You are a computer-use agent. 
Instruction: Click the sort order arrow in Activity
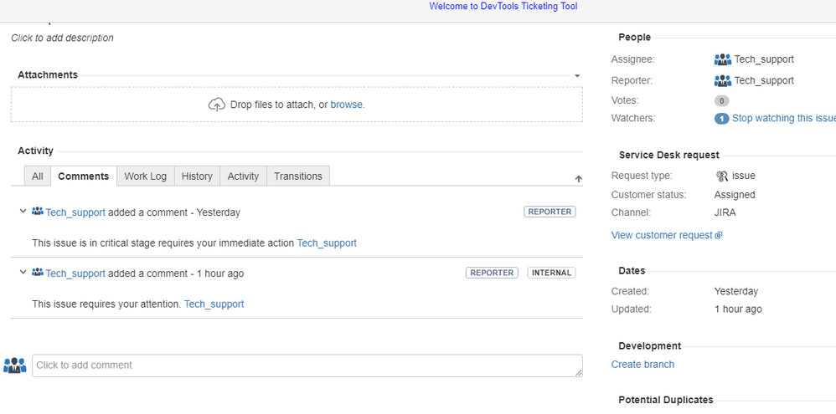pos(579,179)
